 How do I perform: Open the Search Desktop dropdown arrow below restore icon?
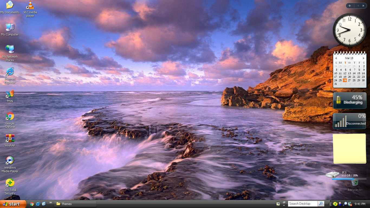pyautogui.click(x=284, y=206)
